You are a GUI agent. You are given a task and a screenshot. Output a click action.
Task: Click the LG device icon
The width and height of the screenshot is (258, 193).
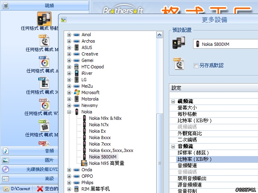(77, 80)
